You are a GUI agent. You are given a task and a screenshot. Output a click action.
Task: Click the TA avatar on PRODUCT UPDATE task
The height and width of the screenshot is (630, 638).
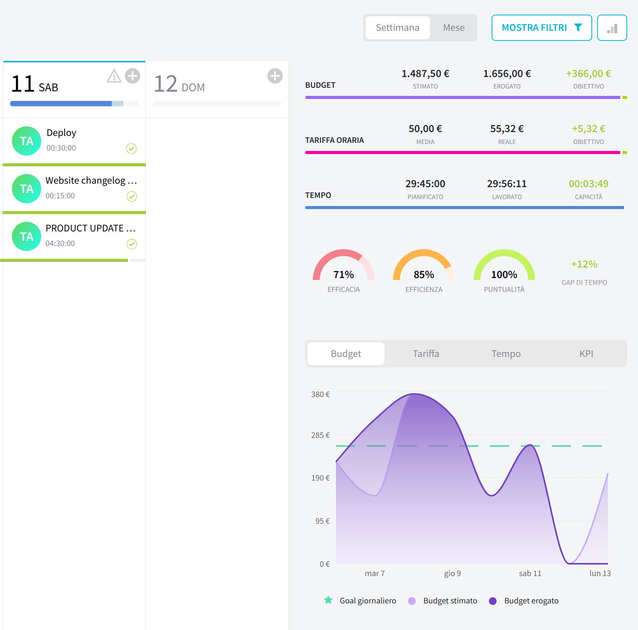27,236
